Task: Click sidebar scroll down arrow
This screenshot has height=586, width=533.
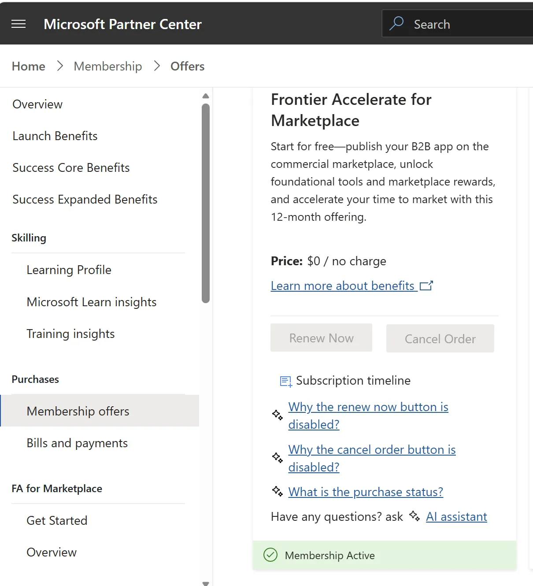Action: 205,583
